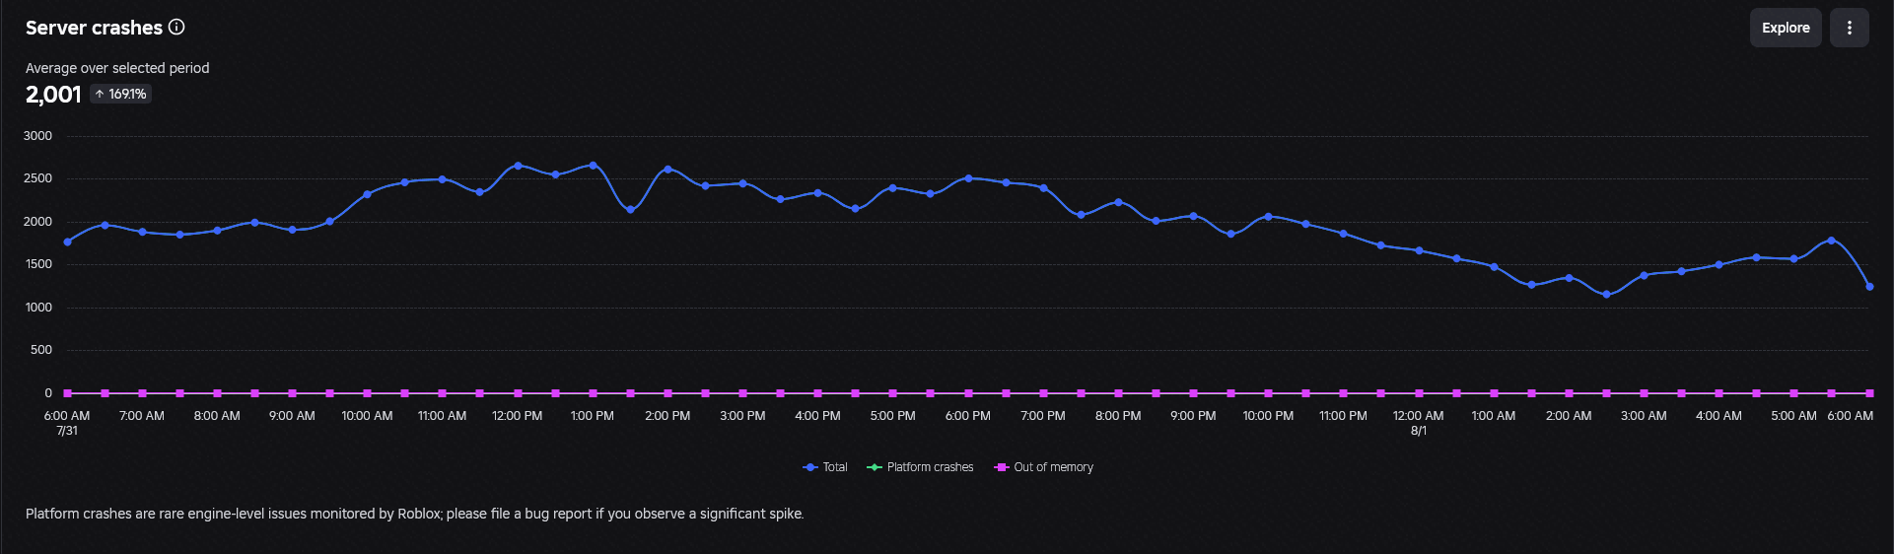This screenshot has height=554, width=1894.
Task: Click the 12:00 AM 8/1 axis label
Action: coord(1418,423)
